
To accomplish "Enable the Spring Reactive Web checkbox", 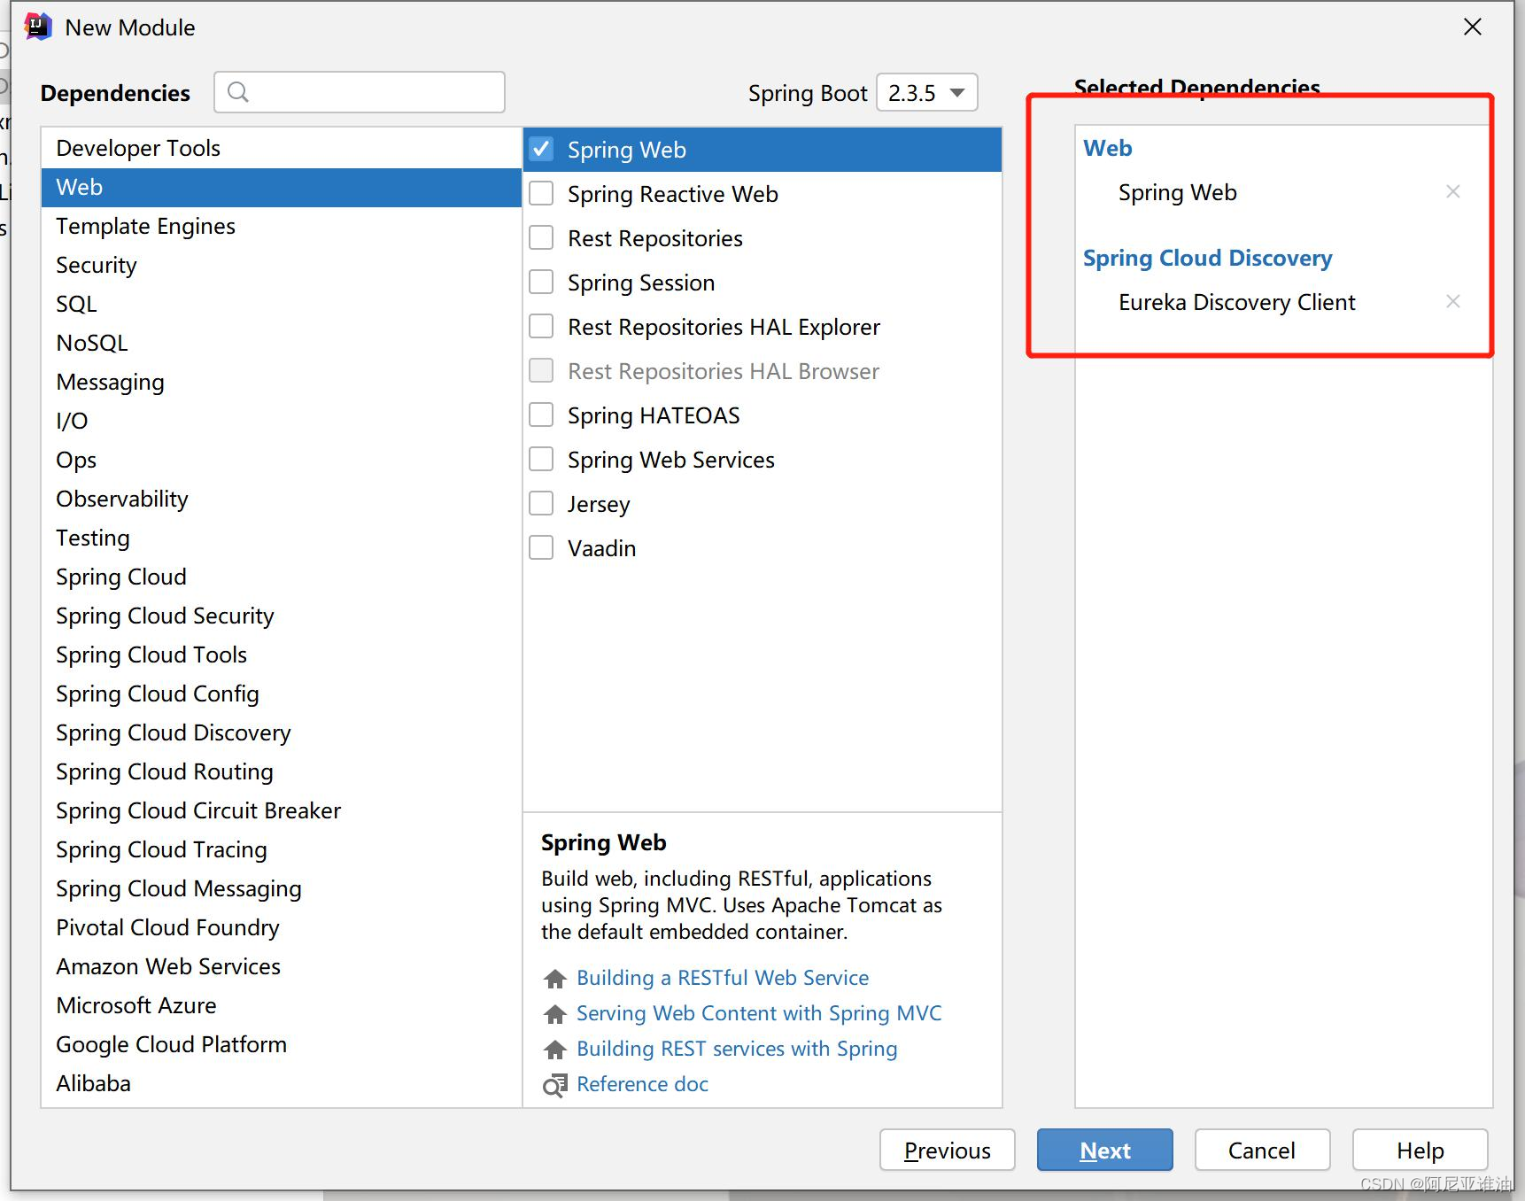I will (541, 193).
